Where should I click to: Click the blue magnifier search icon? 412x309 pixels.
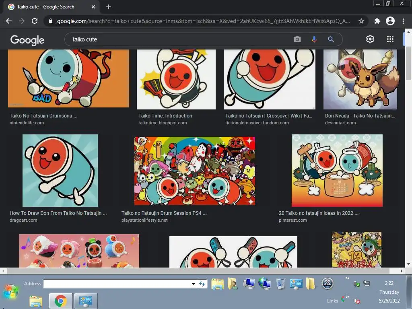click(x=331, y=39)
